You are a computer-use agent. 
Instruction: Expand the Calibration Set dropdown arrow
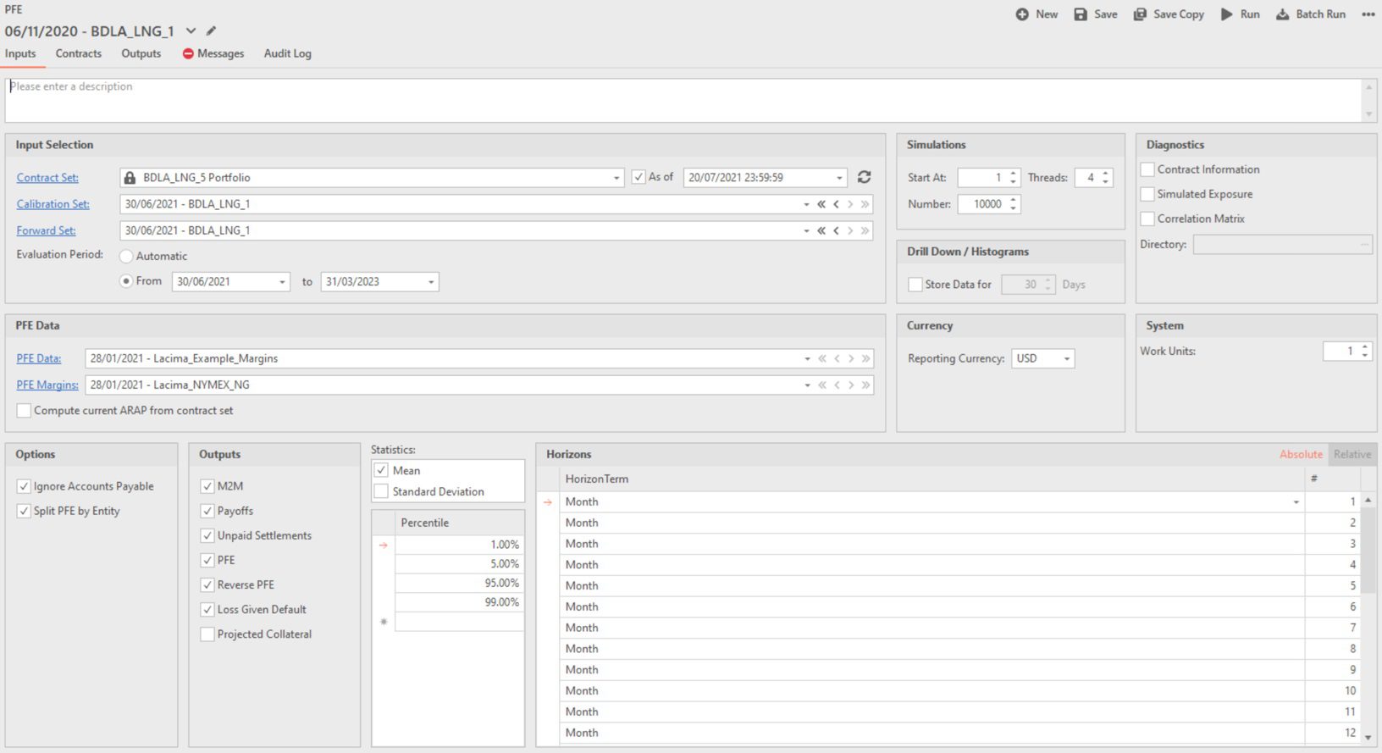coord(806,204)
